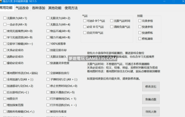
Task: Select the 常用功能 tab
Action: point(7,8)
